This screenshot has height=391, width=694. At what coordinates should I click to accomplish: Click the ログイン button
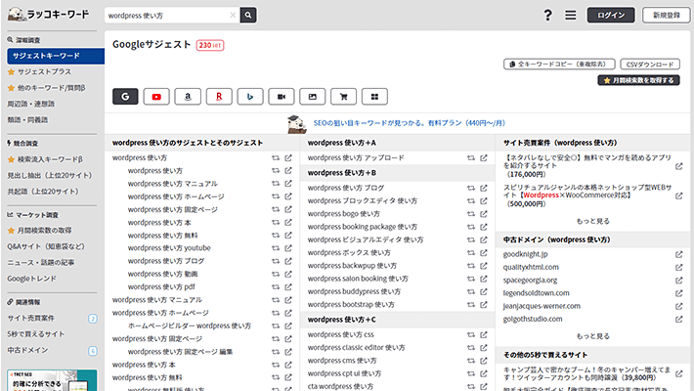[611, 15]
